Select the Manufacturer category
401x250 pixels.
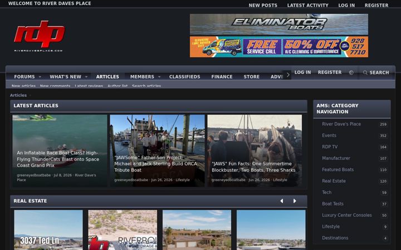[336, 158]
